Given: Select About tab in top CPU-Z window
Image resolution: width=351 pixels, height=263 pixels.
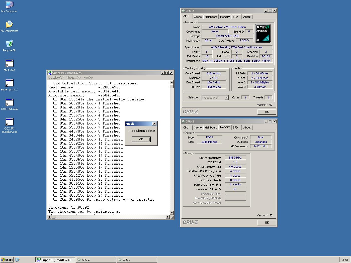Looking at the screenshot, I should [x=247, y=17].
